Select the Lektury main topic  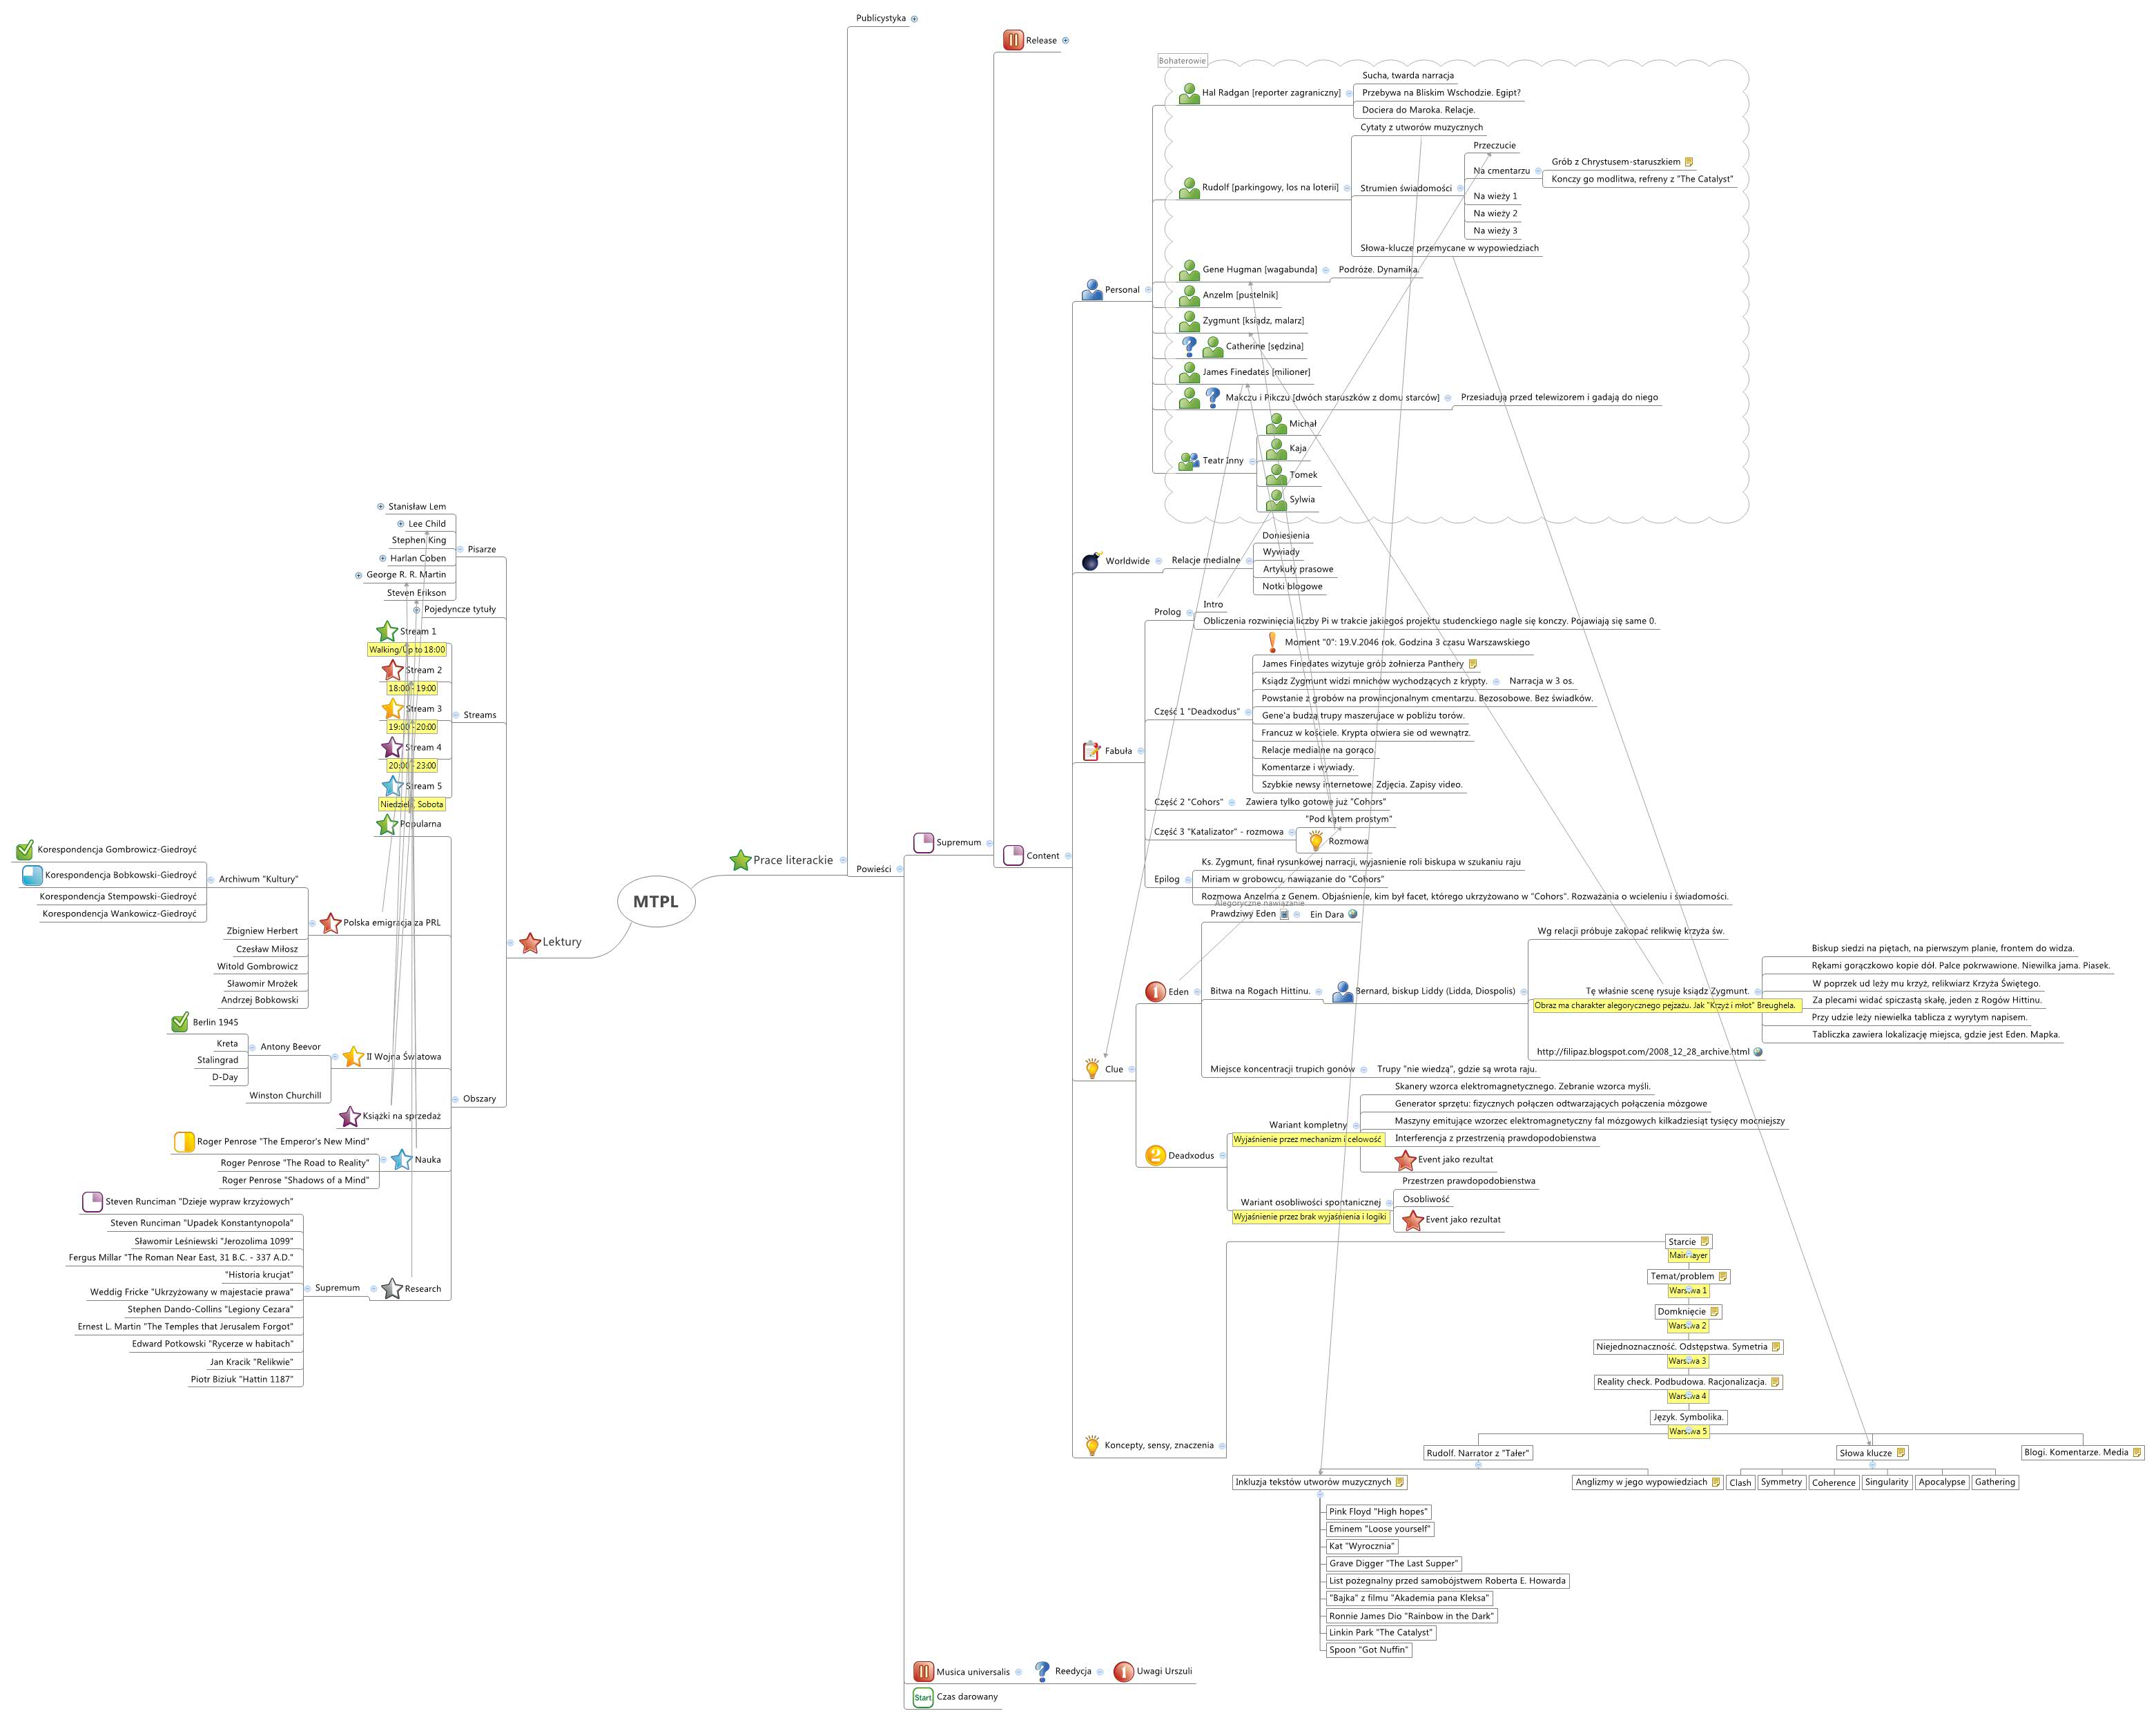(x=561, y=942)
